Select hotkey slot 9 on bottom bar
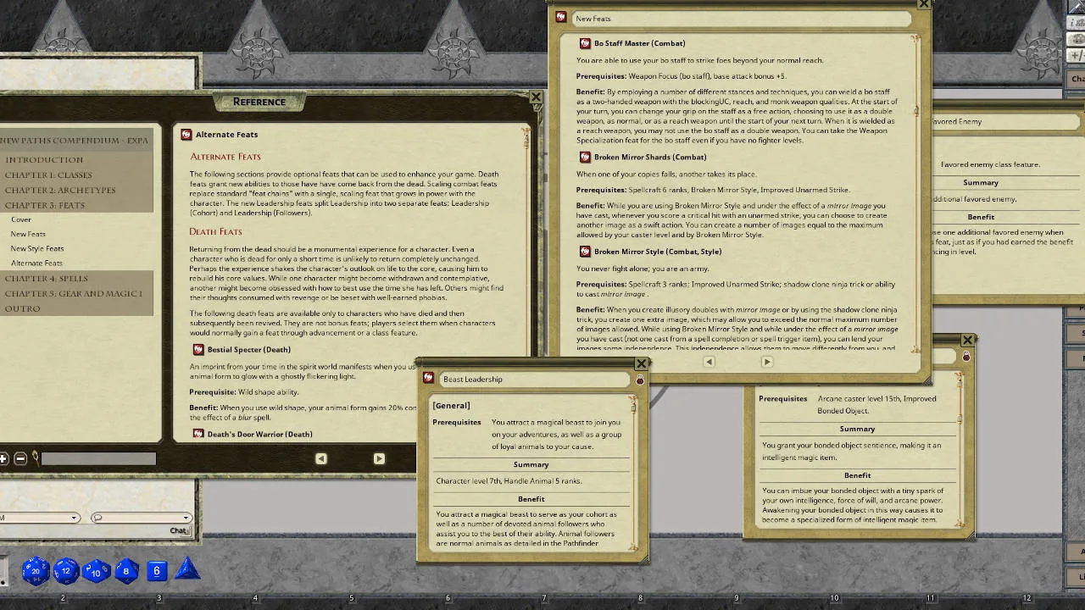 pyautogui.click(x=737, y=599)
